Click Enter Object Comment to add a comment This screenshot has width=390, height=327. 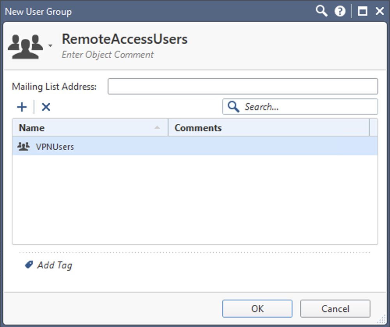point(108,55)
